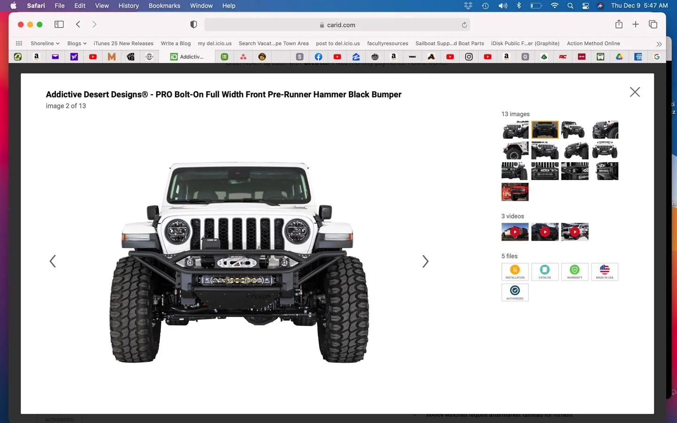Screen dimensions: 677x423
Task: Expand the Blogs bookmarks folder
Action: (x=77, y=43)
